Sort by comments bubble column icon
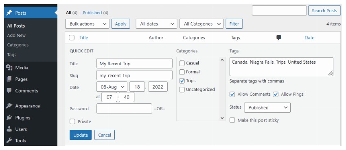 (x=279, y=38)
